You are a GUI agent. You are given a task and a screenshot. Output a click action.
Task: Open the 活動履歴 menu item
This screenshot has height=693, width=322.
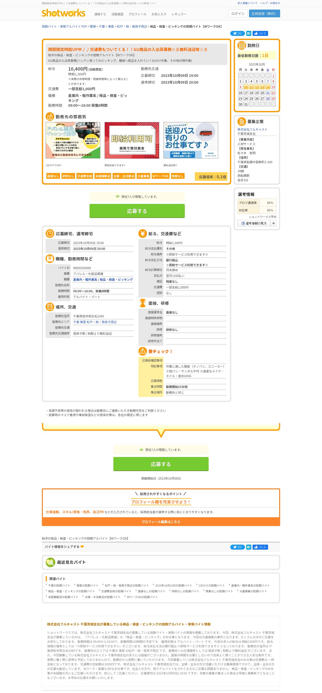coord(117,14)
